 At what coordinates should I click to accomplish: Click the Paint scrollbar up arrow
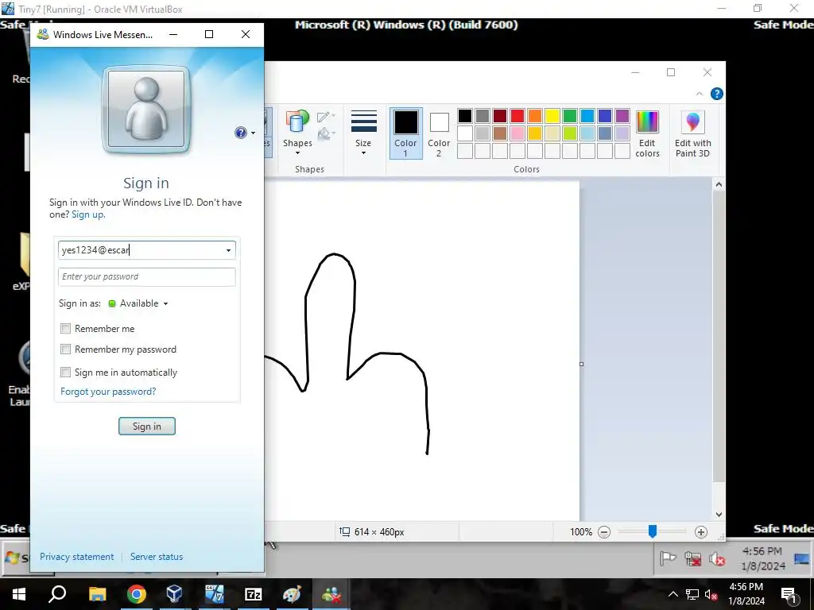coord(719,184)
